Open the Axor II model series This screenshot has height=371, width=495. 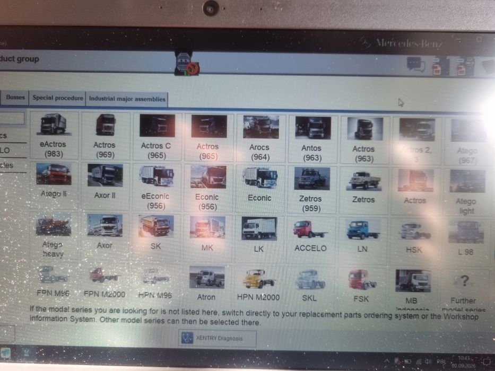105,186
